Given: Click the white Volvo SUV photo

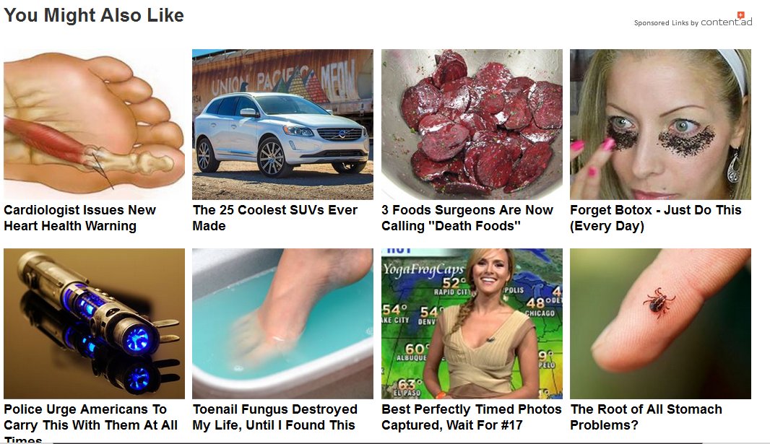Looking at the screenshot, I should (x=283, y=124).
